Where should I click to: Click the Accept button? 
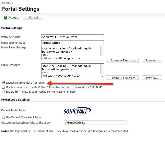pos(12,17)
